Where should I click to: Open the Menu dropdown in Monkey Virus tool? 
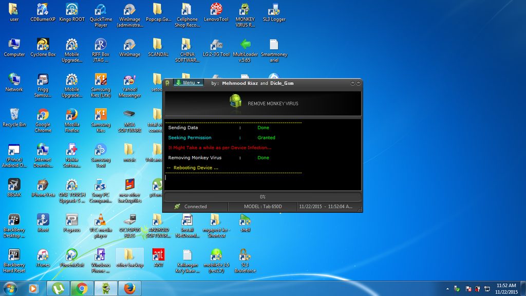pyautogui.click(x=189, y=83)
